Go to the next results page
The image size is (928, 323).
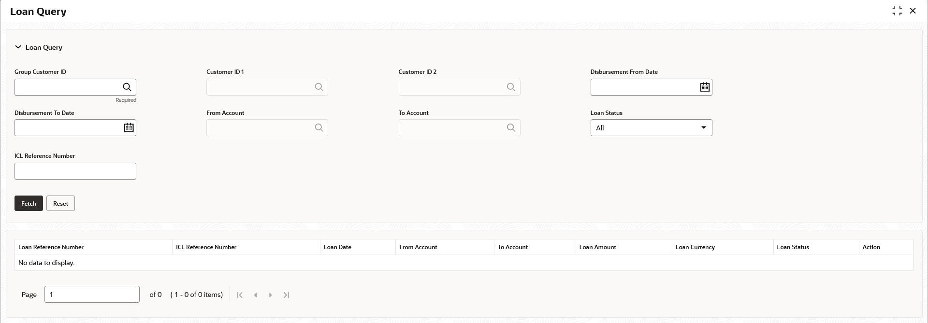pos(271,295)
